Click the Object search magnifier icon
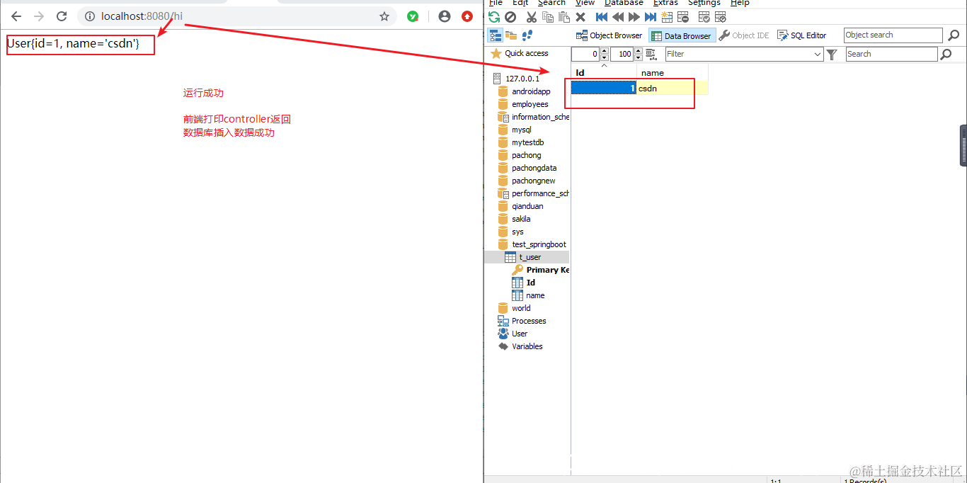The image size is (967, 483). click(x=954, y=35)
